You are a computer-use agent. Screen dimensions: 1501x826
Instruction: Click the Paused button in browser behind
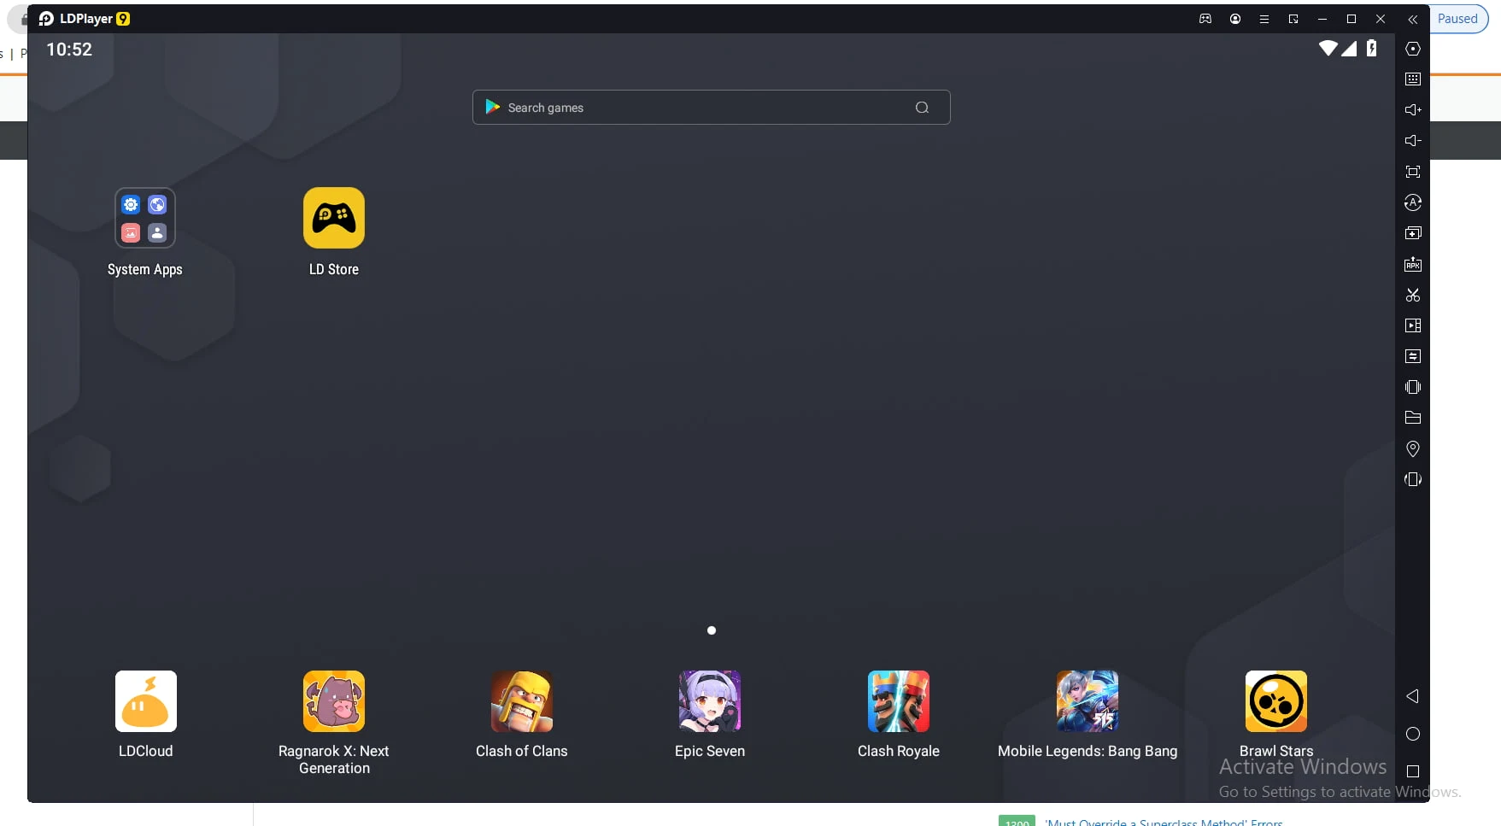point(1458,19)
